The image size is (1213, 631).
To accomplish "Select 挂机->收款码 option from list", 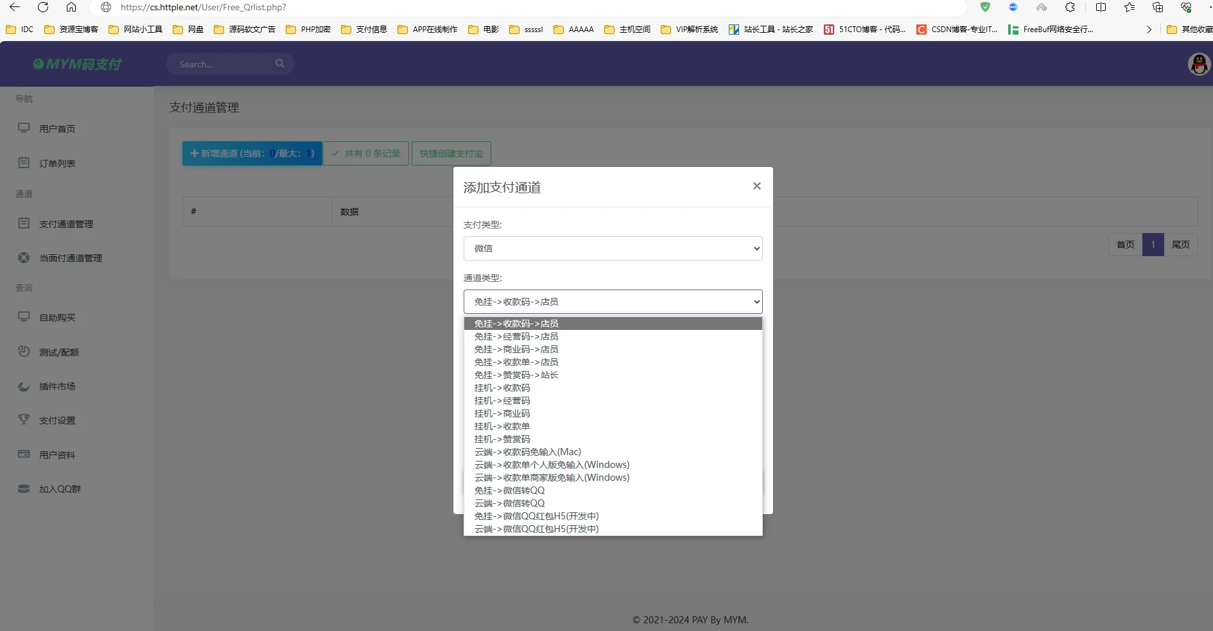I will 502,388.
